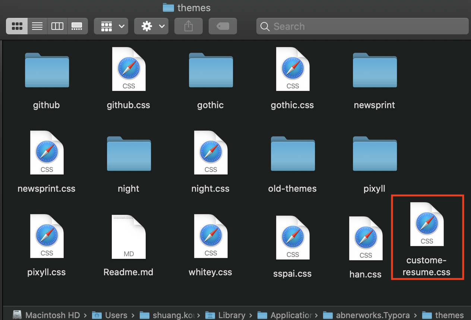This screenshot has width=471, height=320.
Task: Select the pixyll folder icon
Action: [x=374, y=154]
